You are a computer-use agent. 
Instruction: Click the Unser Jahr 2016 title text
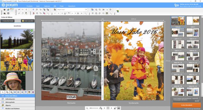(x=134, y=32)
